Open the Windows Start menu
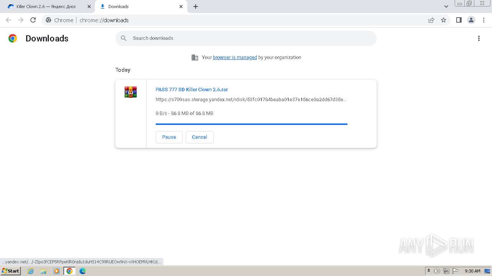492x276 pixels. click(11, 271)
